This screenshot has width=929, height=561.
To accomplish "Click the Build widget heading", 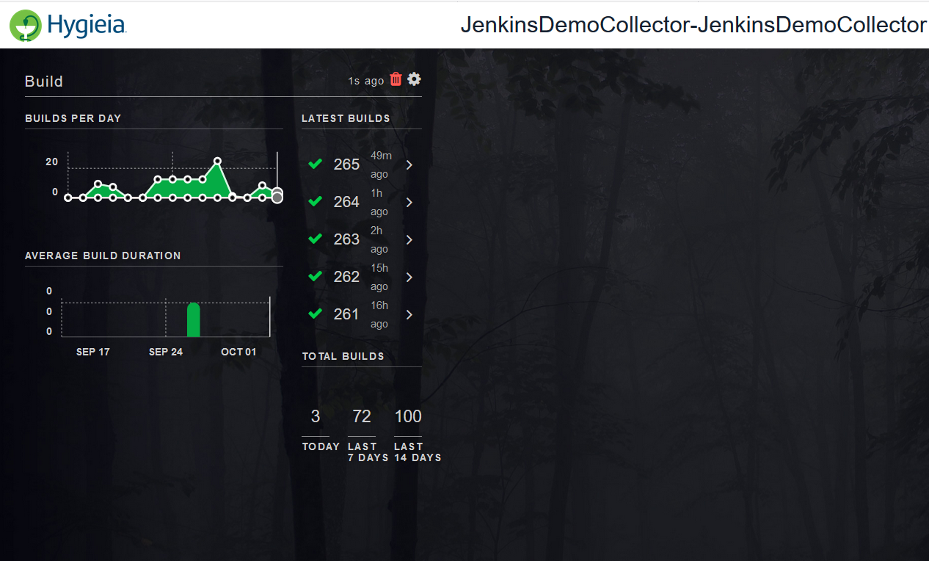I will [44, 82].
